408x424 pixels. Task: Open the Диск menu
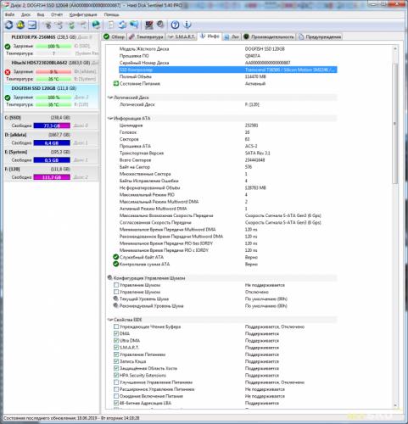pyautogui.click(x=25, y=14)
